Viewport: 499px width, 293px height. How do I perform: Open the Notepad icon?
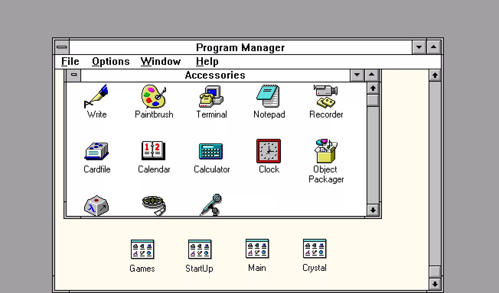[269, 97]
